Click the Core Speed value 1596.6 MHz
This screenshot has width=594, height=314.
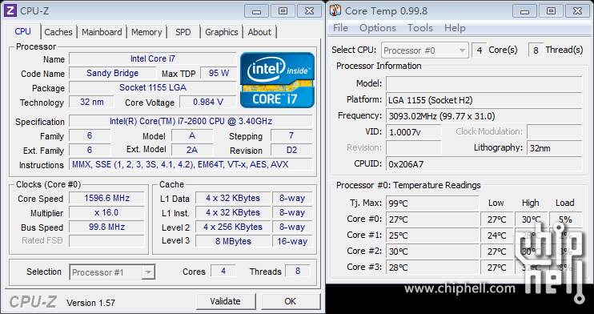pos(106,199)
